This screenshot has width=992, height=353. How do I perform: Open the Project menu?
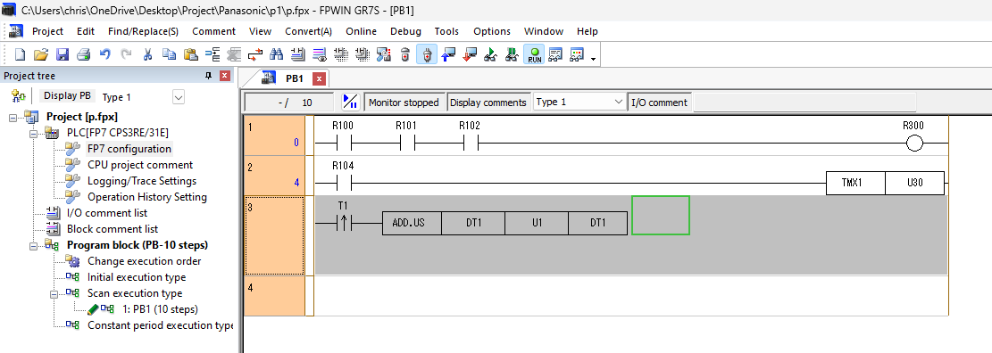point(48,31)
